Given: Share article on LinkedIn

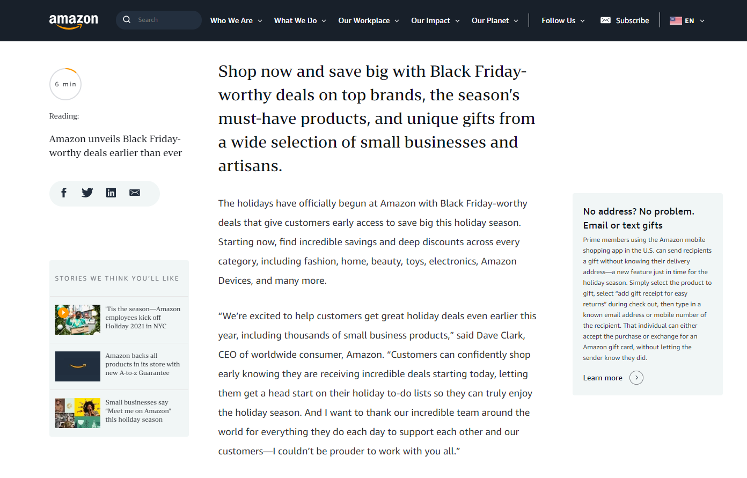Looking at the screenshot, I should tap(111, 193).
